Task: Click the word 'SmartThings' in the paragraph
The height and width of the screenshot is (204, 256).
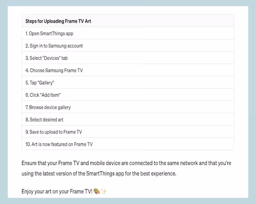Action: tap(100, 173)
